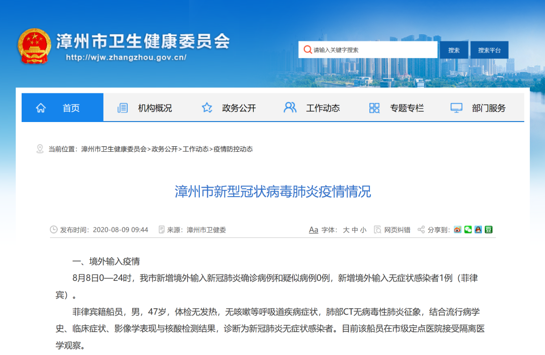The width and height of the screenshot is (545, 355).
Task: Click the 专题专栏 grid icon
Action: 374,108
